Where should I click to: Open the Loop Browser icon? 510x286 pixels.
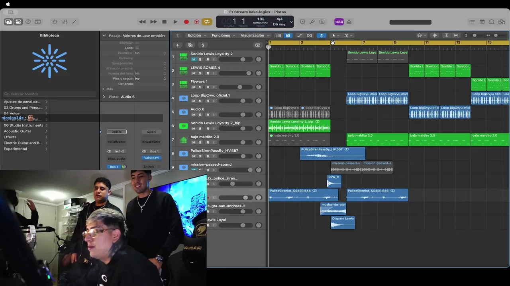pos(492,22)
